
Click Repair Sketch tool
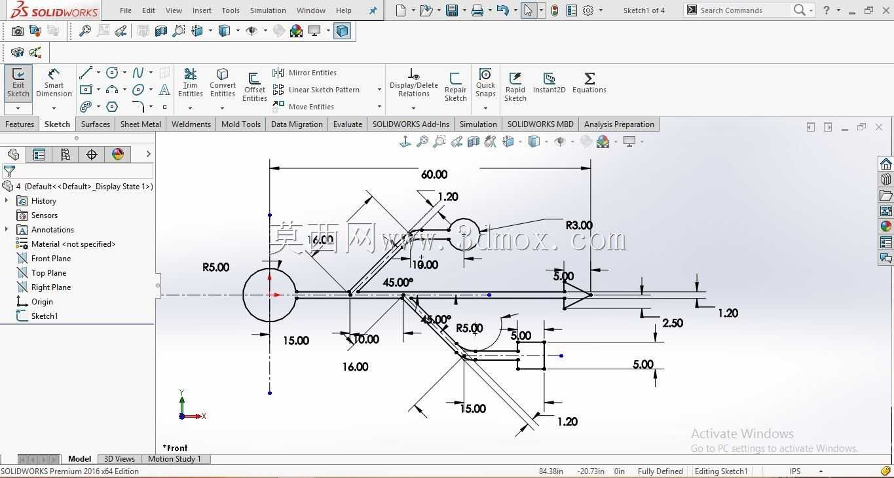click(x=455, y=87)
